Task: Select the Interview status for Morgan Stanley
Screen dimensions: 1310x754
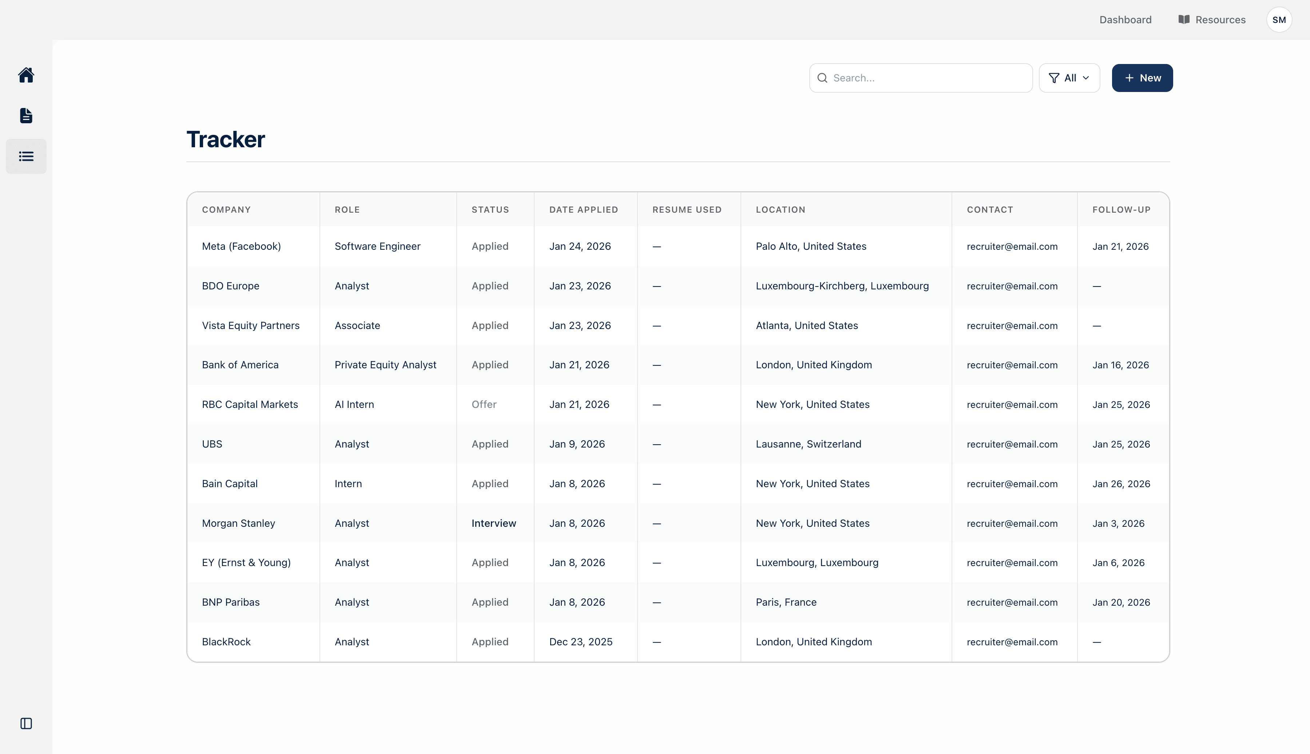Action: click(493, 524)
